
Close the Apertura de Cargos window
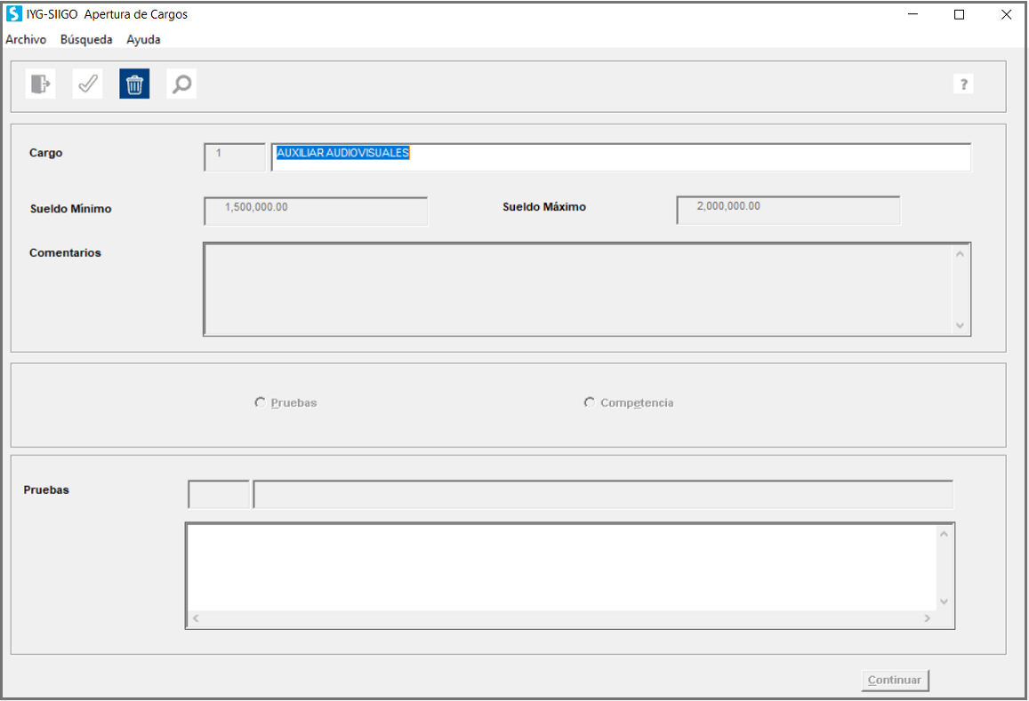click(1006, 14)
